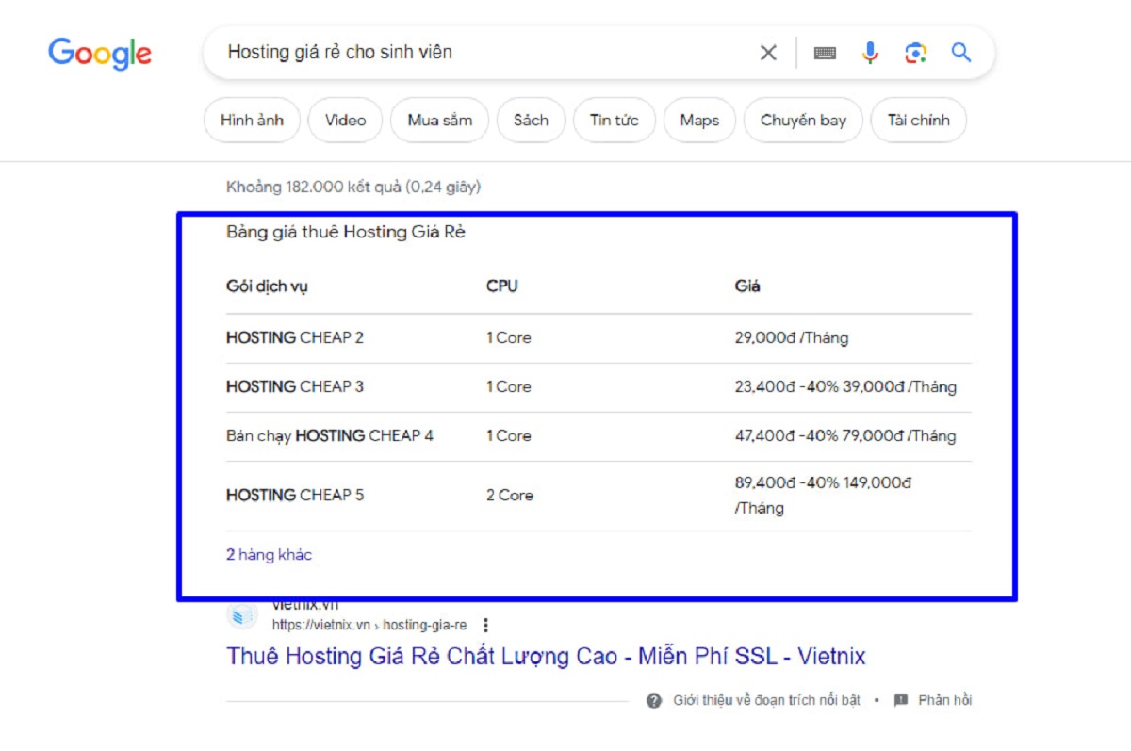Clear the search query with the X icon
Viewport: 1131px width, 751px height.
click(x=768, y=53)
